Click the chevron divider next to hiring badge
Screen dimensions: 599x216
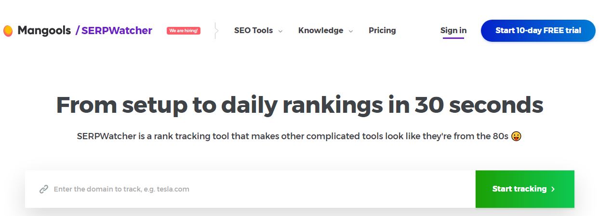pyautogui.click(x=216, y=31)
